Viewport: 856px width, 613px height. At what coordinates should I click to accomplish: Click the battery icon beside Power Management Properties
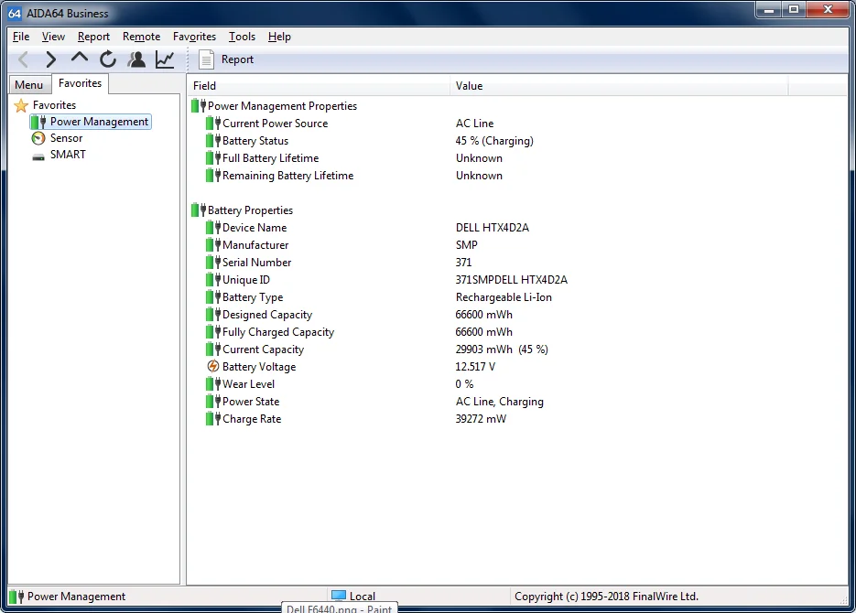coord(198,106)
